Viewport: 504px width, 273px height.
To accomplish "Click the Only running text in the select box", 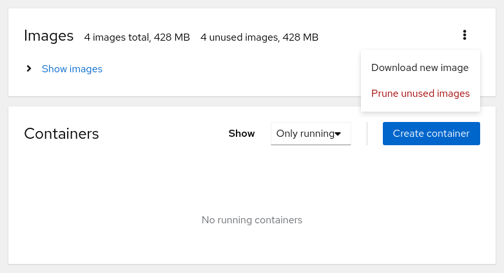I will pos(305,134).
